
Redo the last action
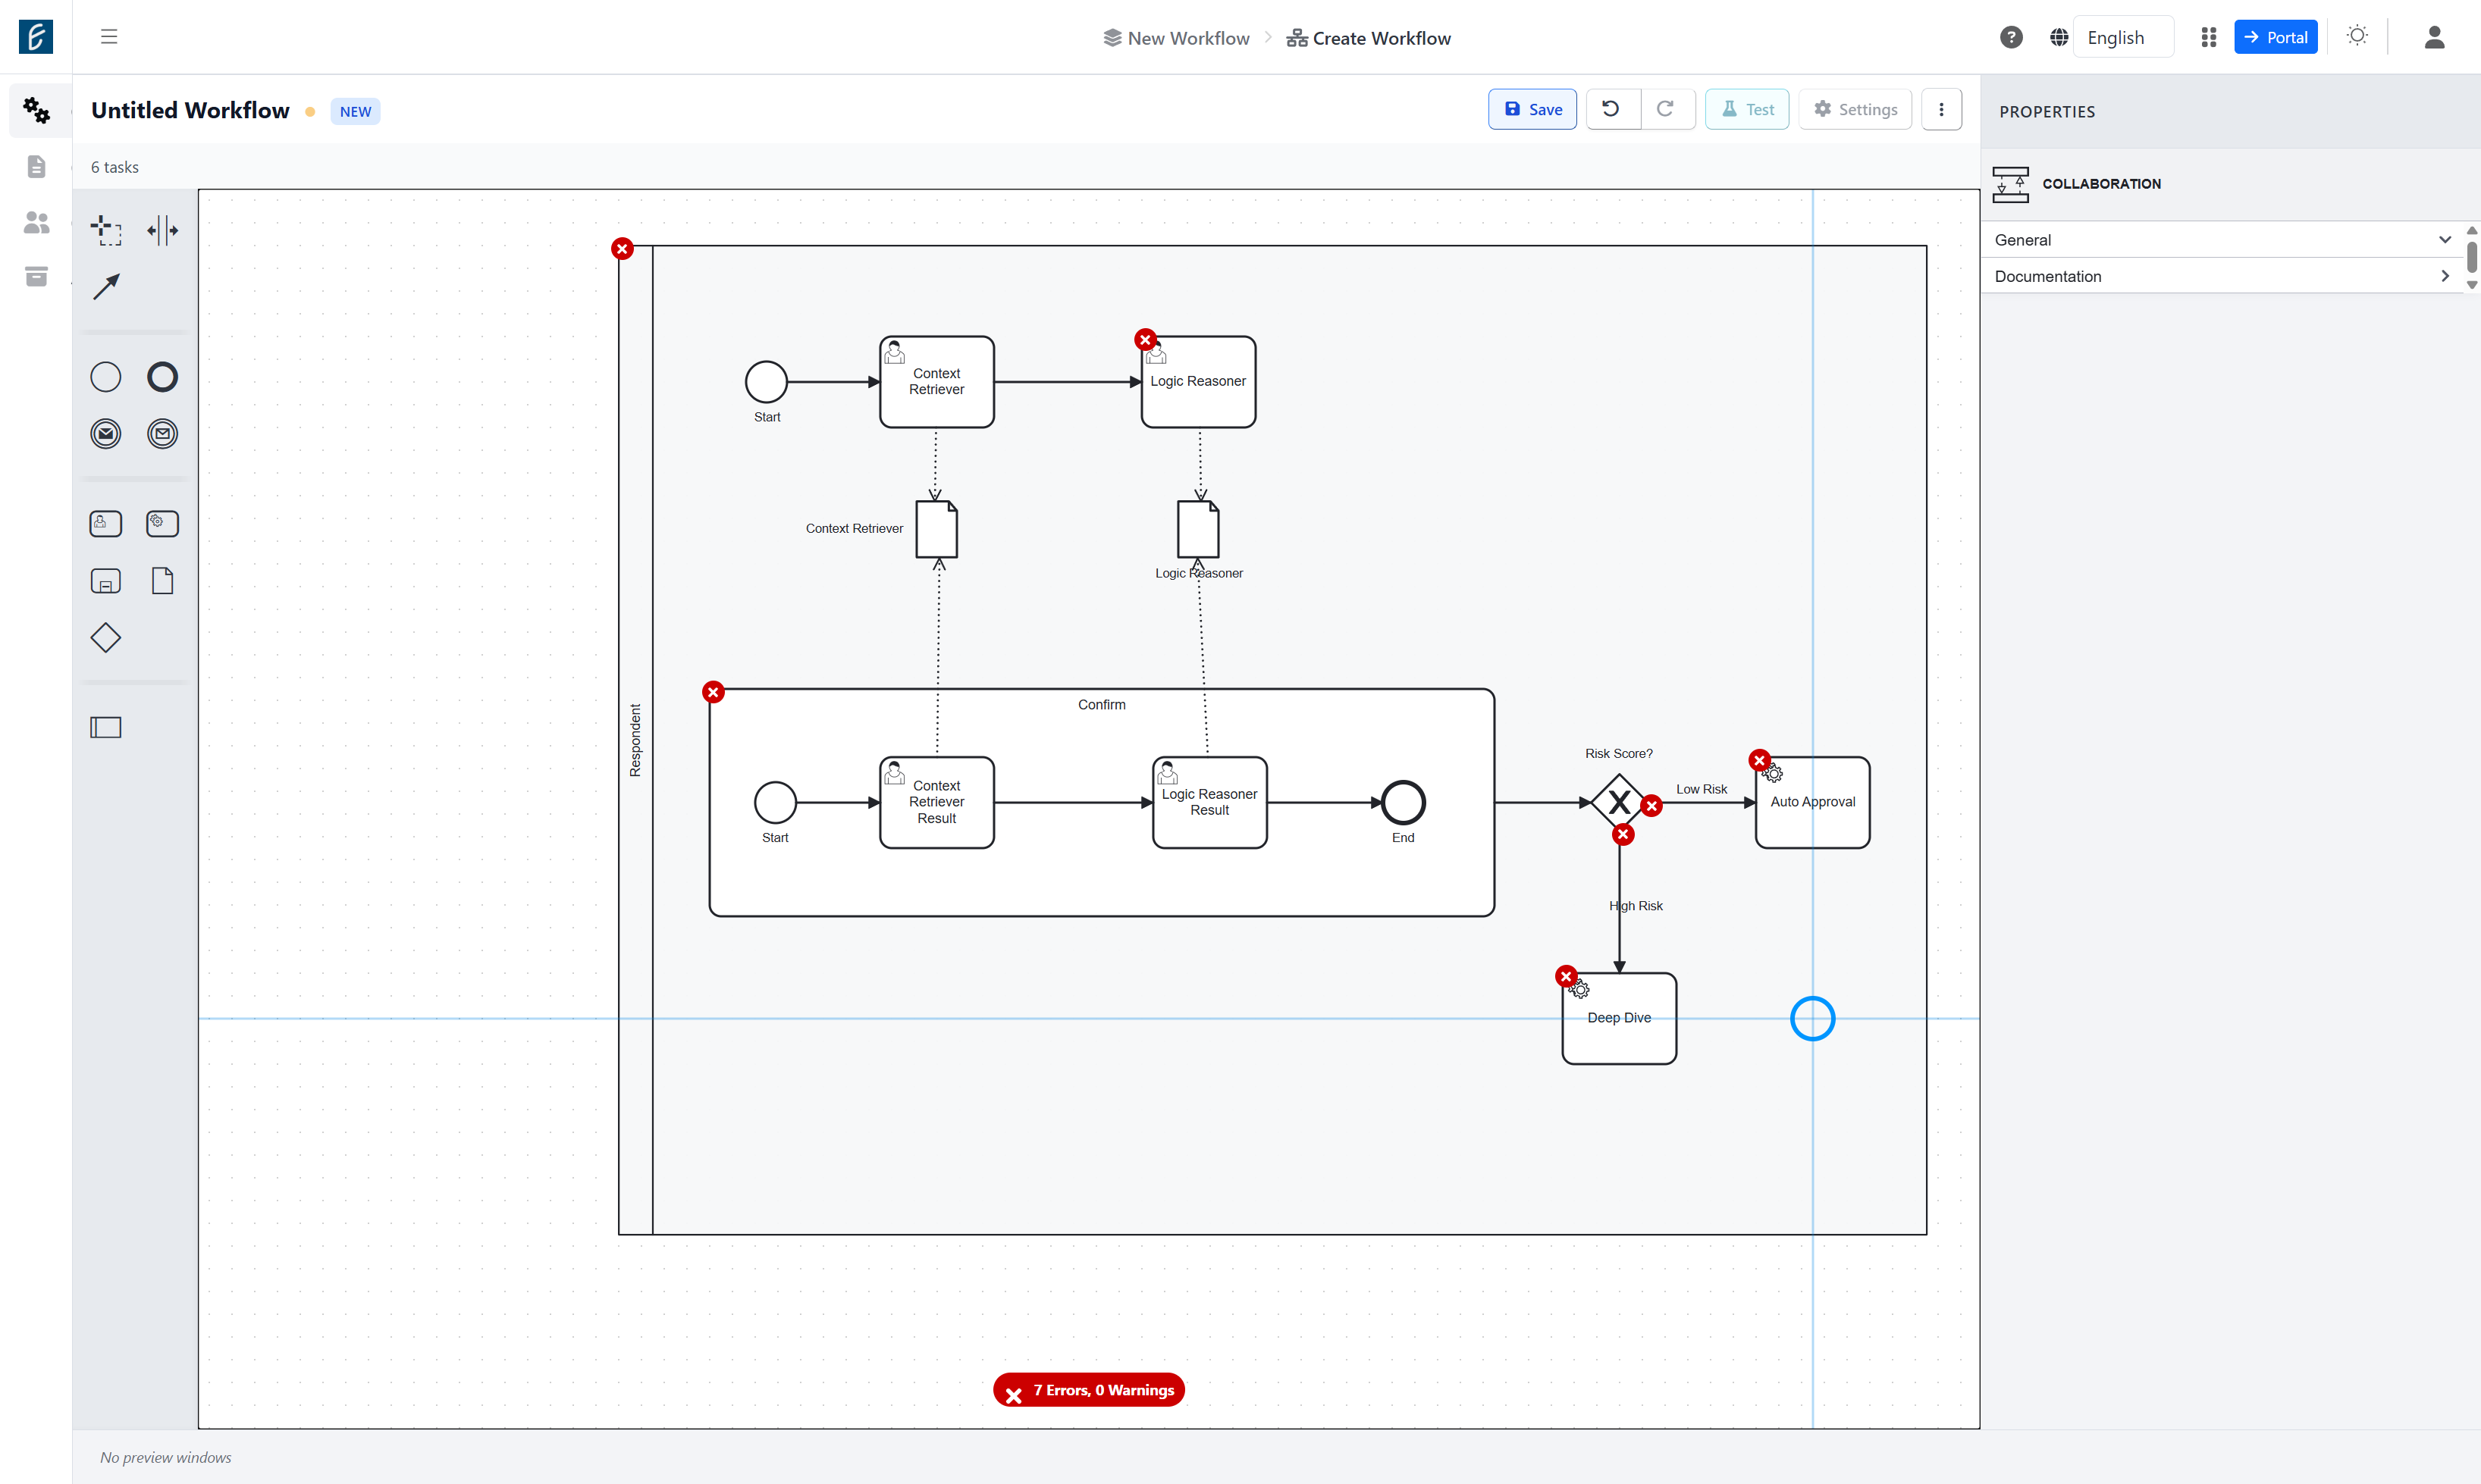click(x=1666, y=109)
